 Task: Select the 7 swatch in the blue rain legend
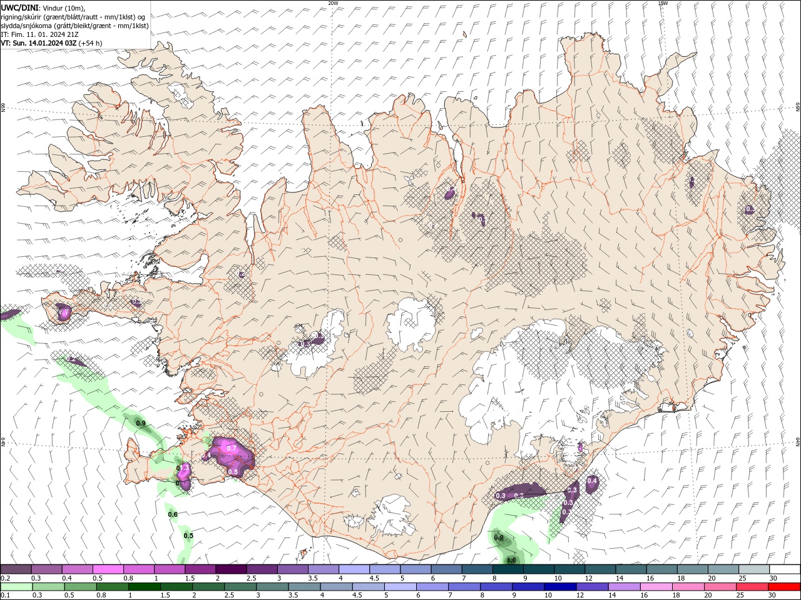(x=464, y=587)
